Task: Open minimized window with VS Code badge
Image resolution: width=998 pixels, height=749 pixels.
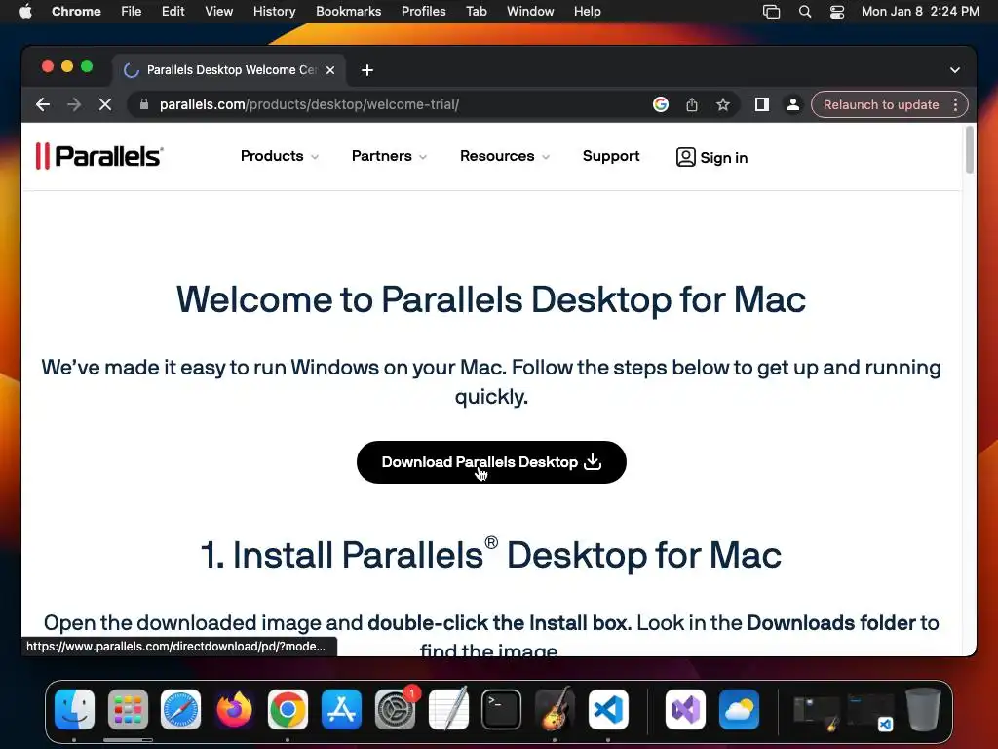Action: 870,712
